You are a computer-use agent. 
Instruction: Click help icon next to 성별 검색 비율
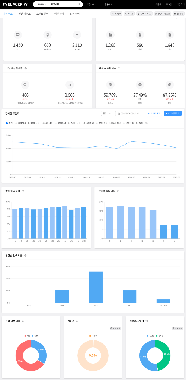coord(23,321)
